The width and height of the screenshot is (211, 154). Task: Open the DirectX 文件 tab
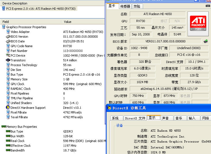click(x=135, y=118)
